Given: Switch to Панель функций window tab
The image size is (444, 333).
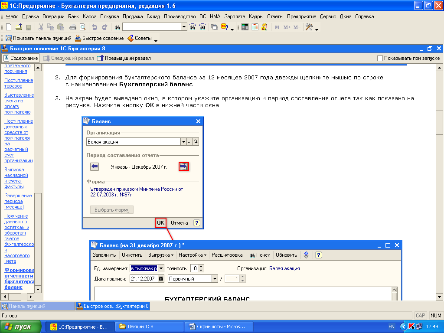Looking at the screenshot, I should [38, 306].
